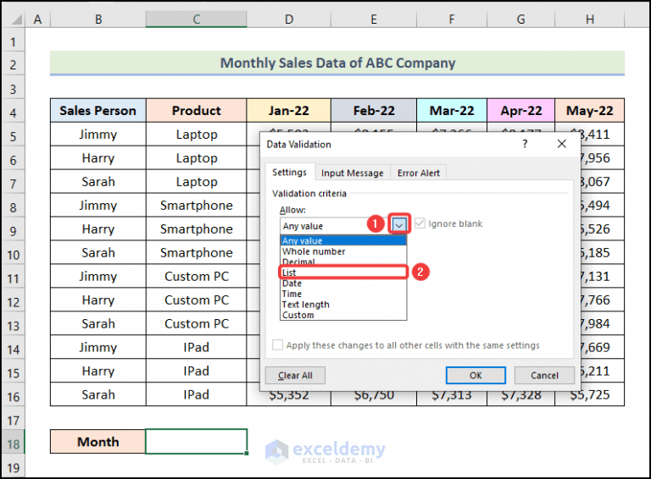Viewport: 651px width, 479px height.
Task: Toggle the Ignore blank checkbox
Action: pos(420,223)
